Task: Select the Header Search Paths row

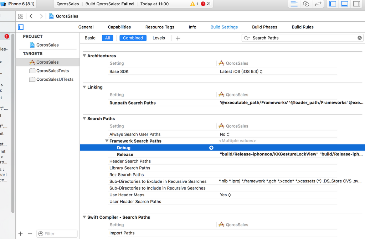Action: tap(222, 161)
